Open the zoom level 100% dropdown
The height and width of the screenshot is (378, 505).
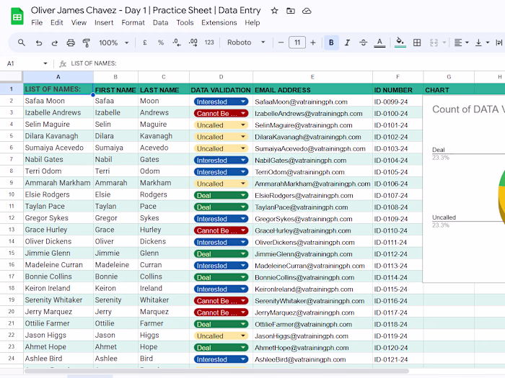[114, 42]
